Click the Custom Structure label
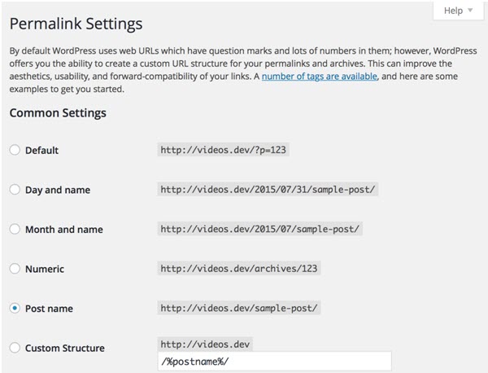Image resolution: width=488 pixels, height=373 pixels. point(65,348)
